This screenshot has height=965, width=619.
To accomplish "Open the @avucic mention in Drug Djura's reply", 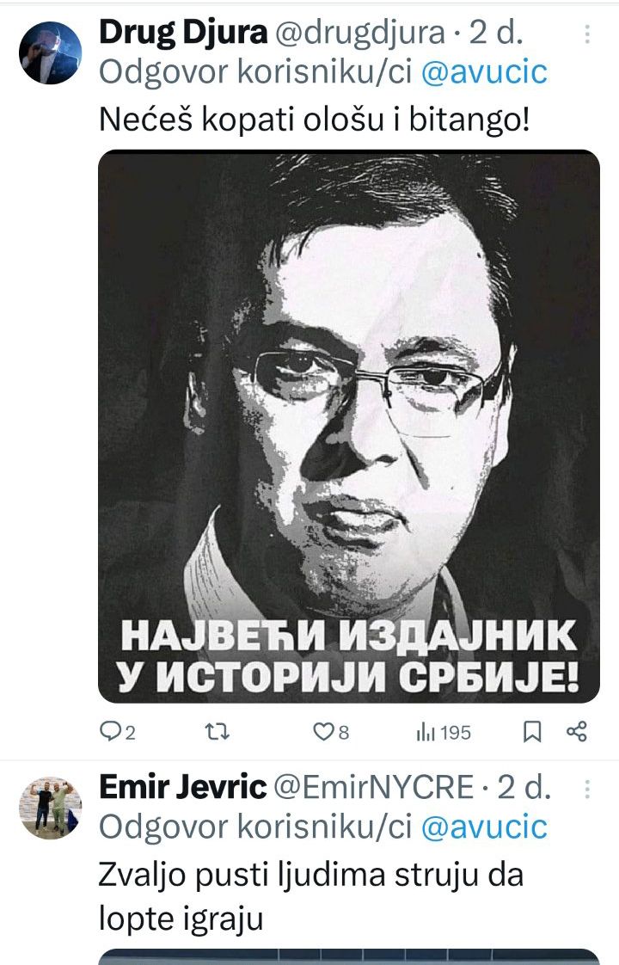I will click(484, 72).
